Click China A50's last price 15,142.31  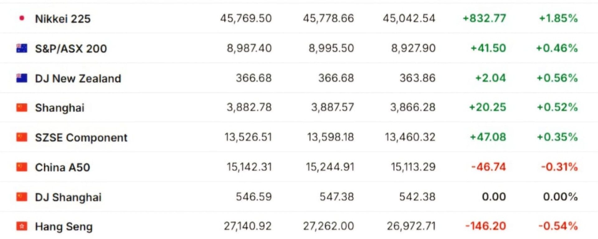249,167
